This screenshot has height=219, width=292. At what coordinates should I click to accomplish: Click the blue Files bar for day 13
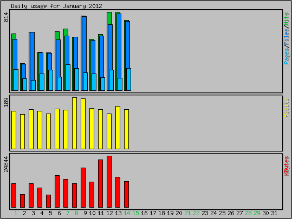[x=119, y=45]
